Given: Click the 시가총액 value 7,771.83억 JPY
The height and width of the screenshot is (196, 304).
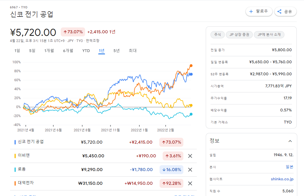Looking at the screenshot, I should (x=279, y=86).
